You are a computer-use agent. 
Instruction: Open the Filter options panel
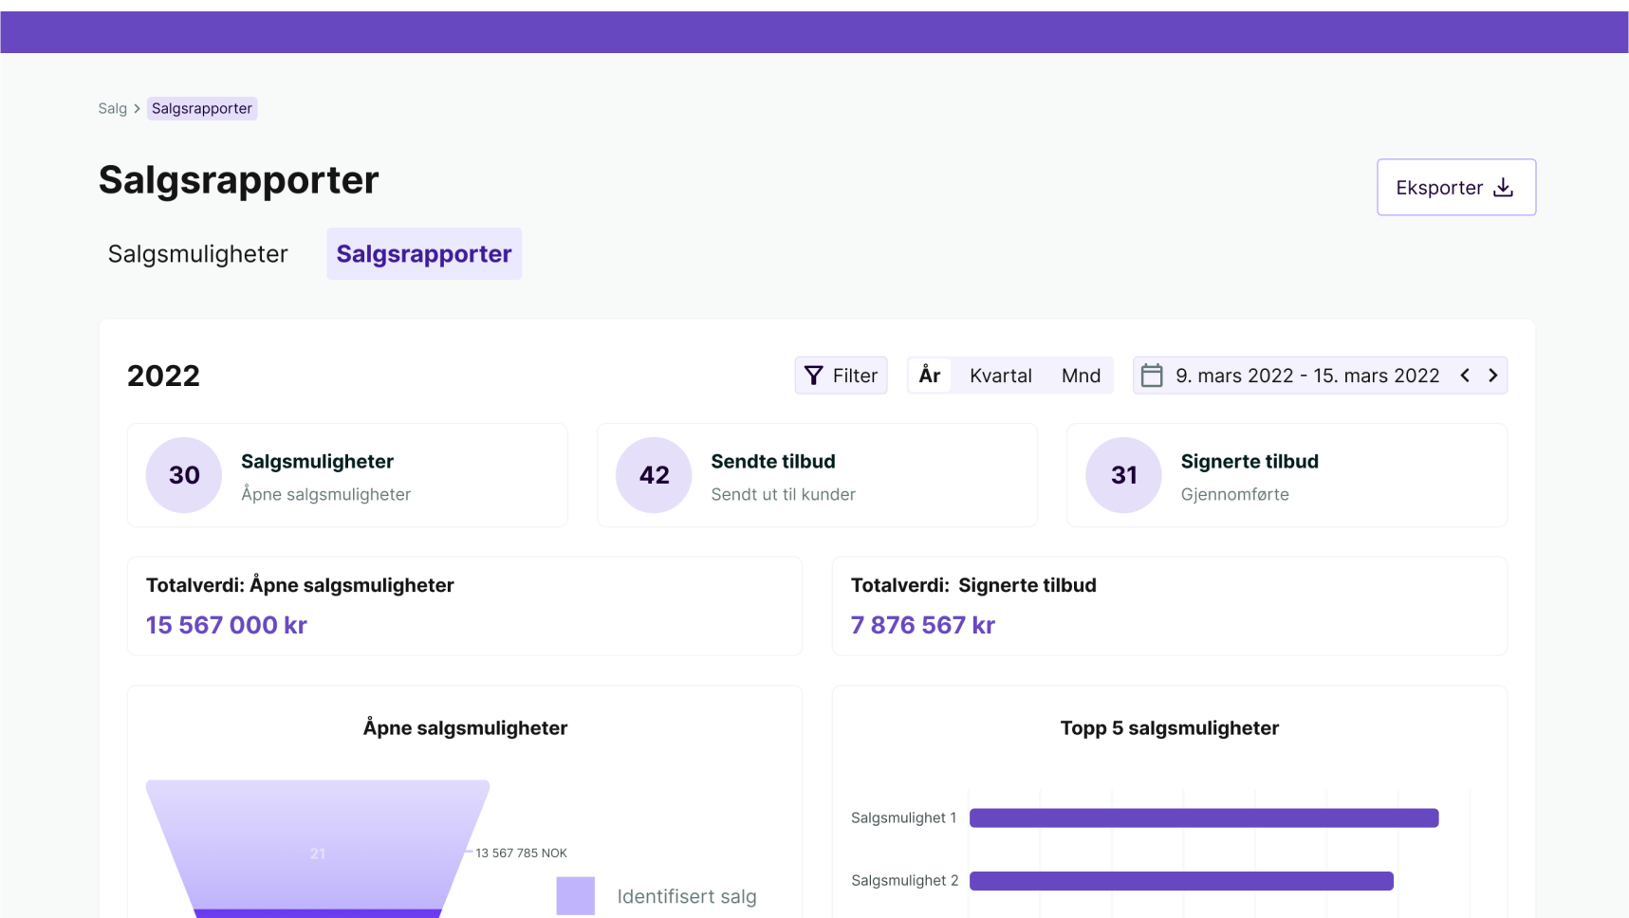[x=841, y=375]
